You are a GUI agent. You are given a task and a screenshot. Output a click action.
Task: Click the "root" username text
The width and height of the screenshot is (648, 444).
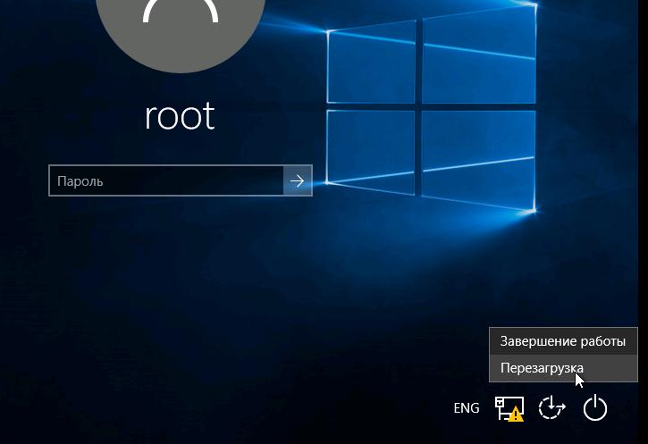click(x=181, y=116)
